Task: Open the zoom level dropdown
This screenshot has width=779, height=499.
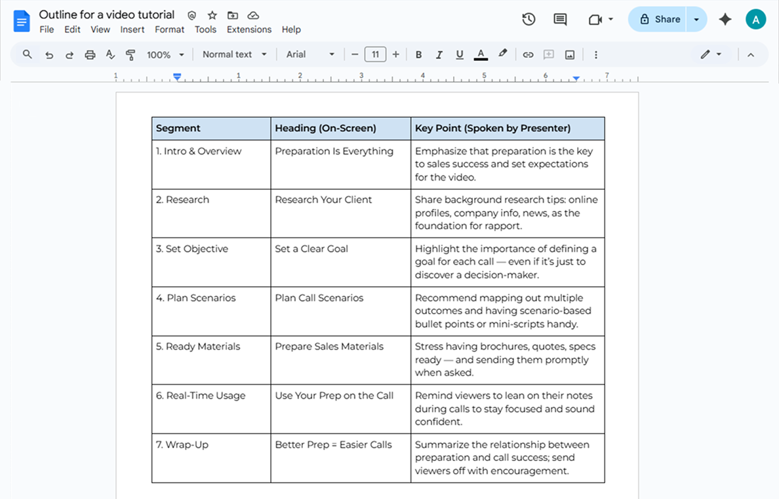Action: [165, 54]
